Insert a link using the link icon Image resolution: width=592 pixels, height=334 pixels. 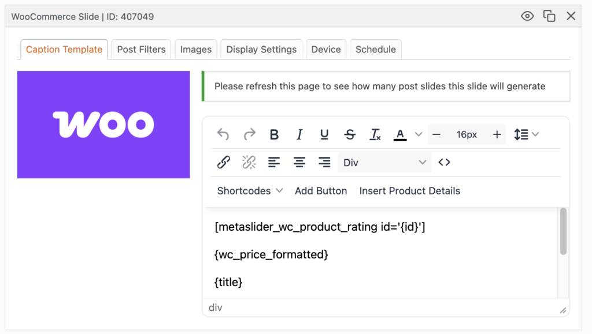pos(224,162)
